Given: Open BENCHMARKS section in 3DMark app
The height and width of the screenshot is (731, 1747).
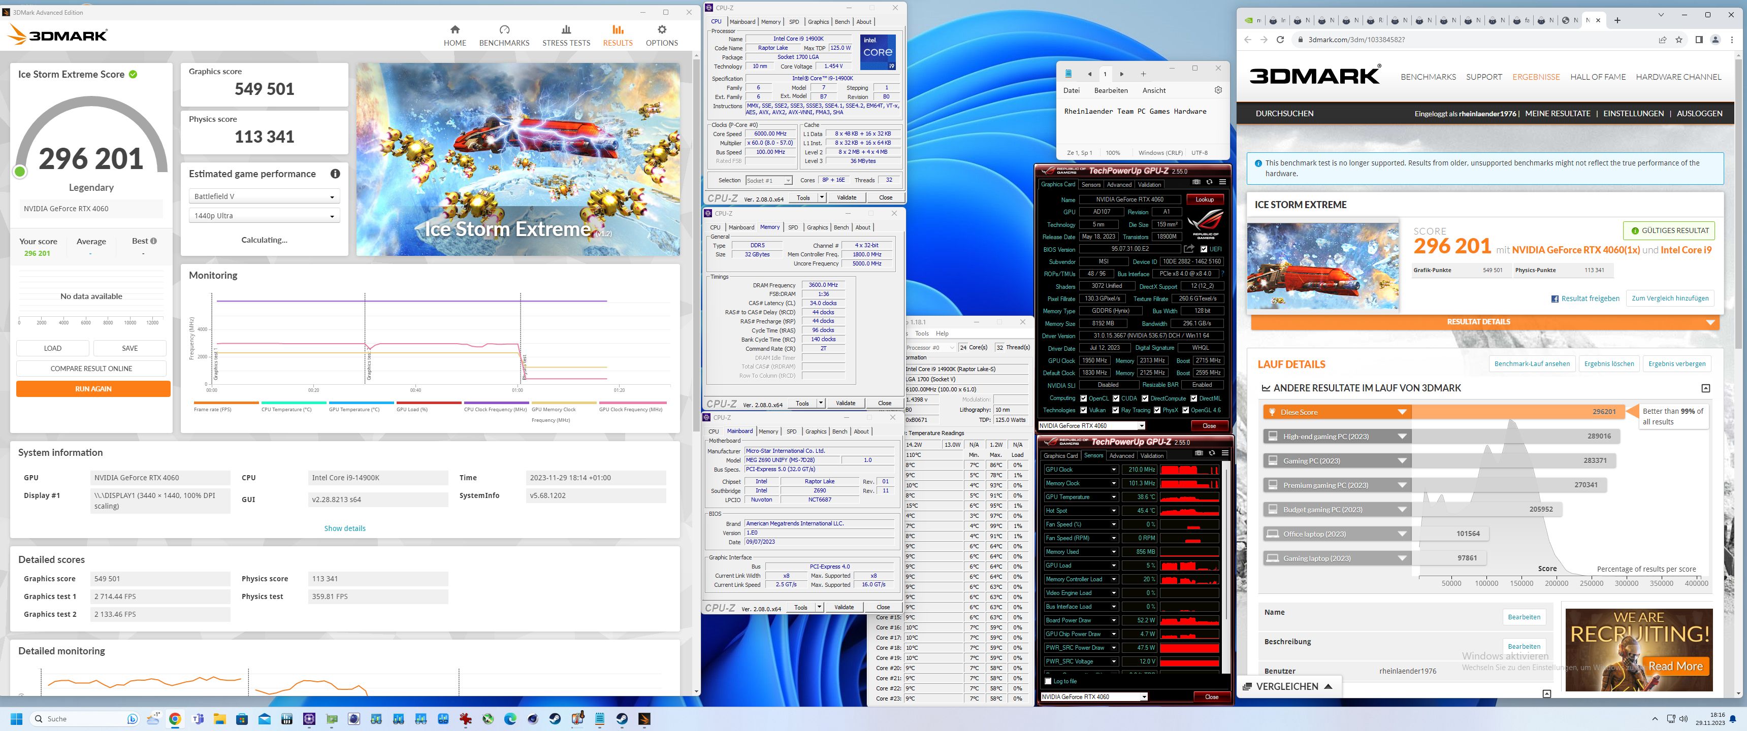Looking at the screenshot, I should coord(504,35).
